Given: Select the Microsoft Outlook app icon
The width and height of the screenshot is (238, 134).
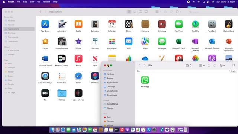Looking at the screenshot, I should (x=212, y=41).
